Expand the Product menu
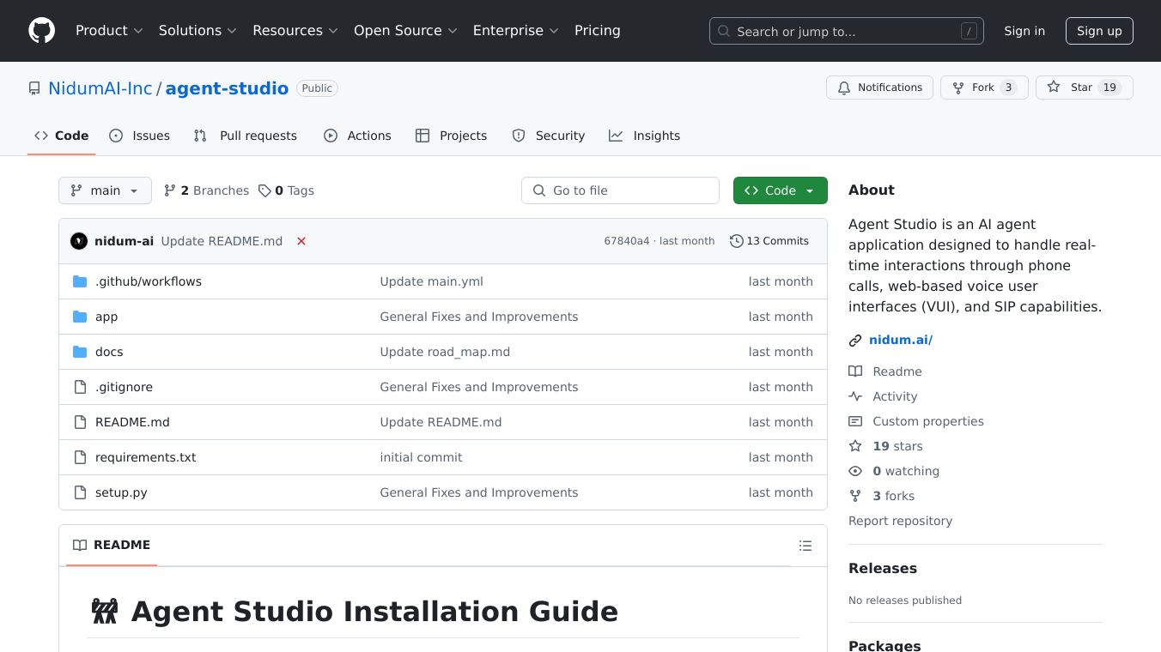The height and width of the screenshot is (652, 1161). tap(109, 31)
